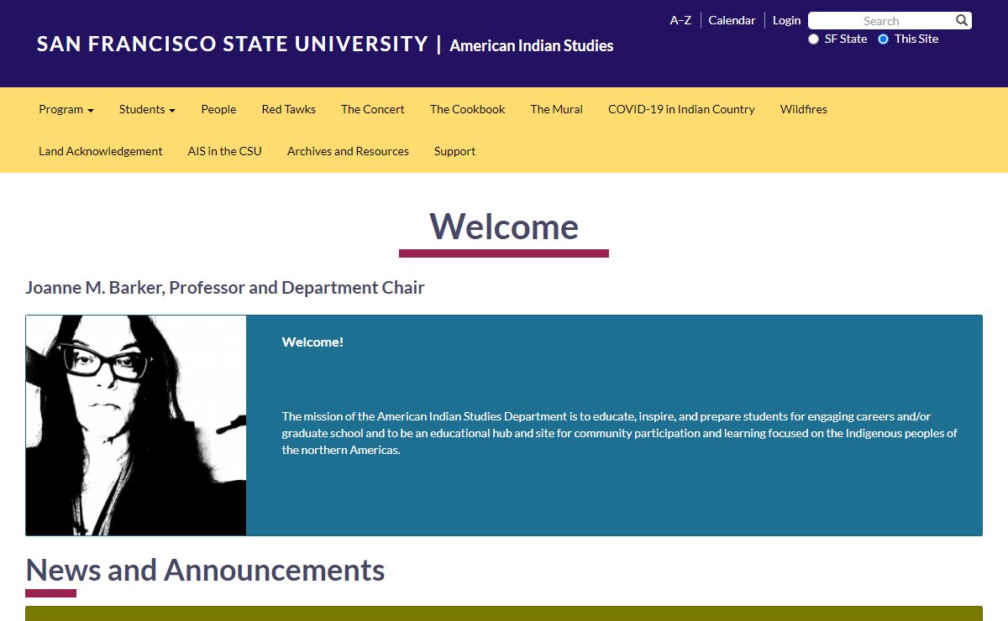Click the search magnifier icon

(962, 20)
